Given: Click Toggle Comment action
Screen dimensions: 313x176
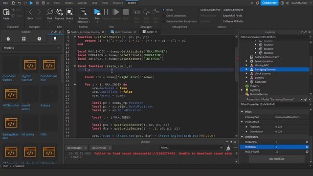Looking at the screenshot, I should 233,10.
